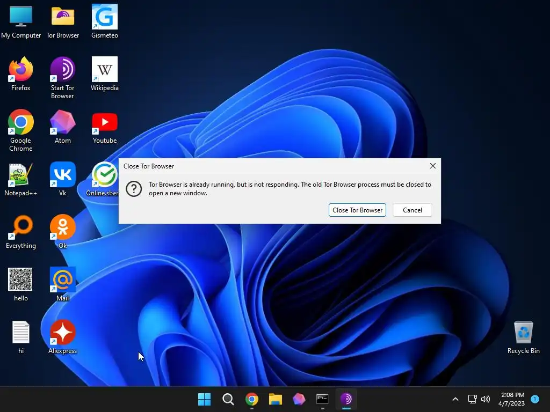Switch to Tor Browser in the taskbar
The height and width of the screenshot is (412, 550).
pos(346,399)
